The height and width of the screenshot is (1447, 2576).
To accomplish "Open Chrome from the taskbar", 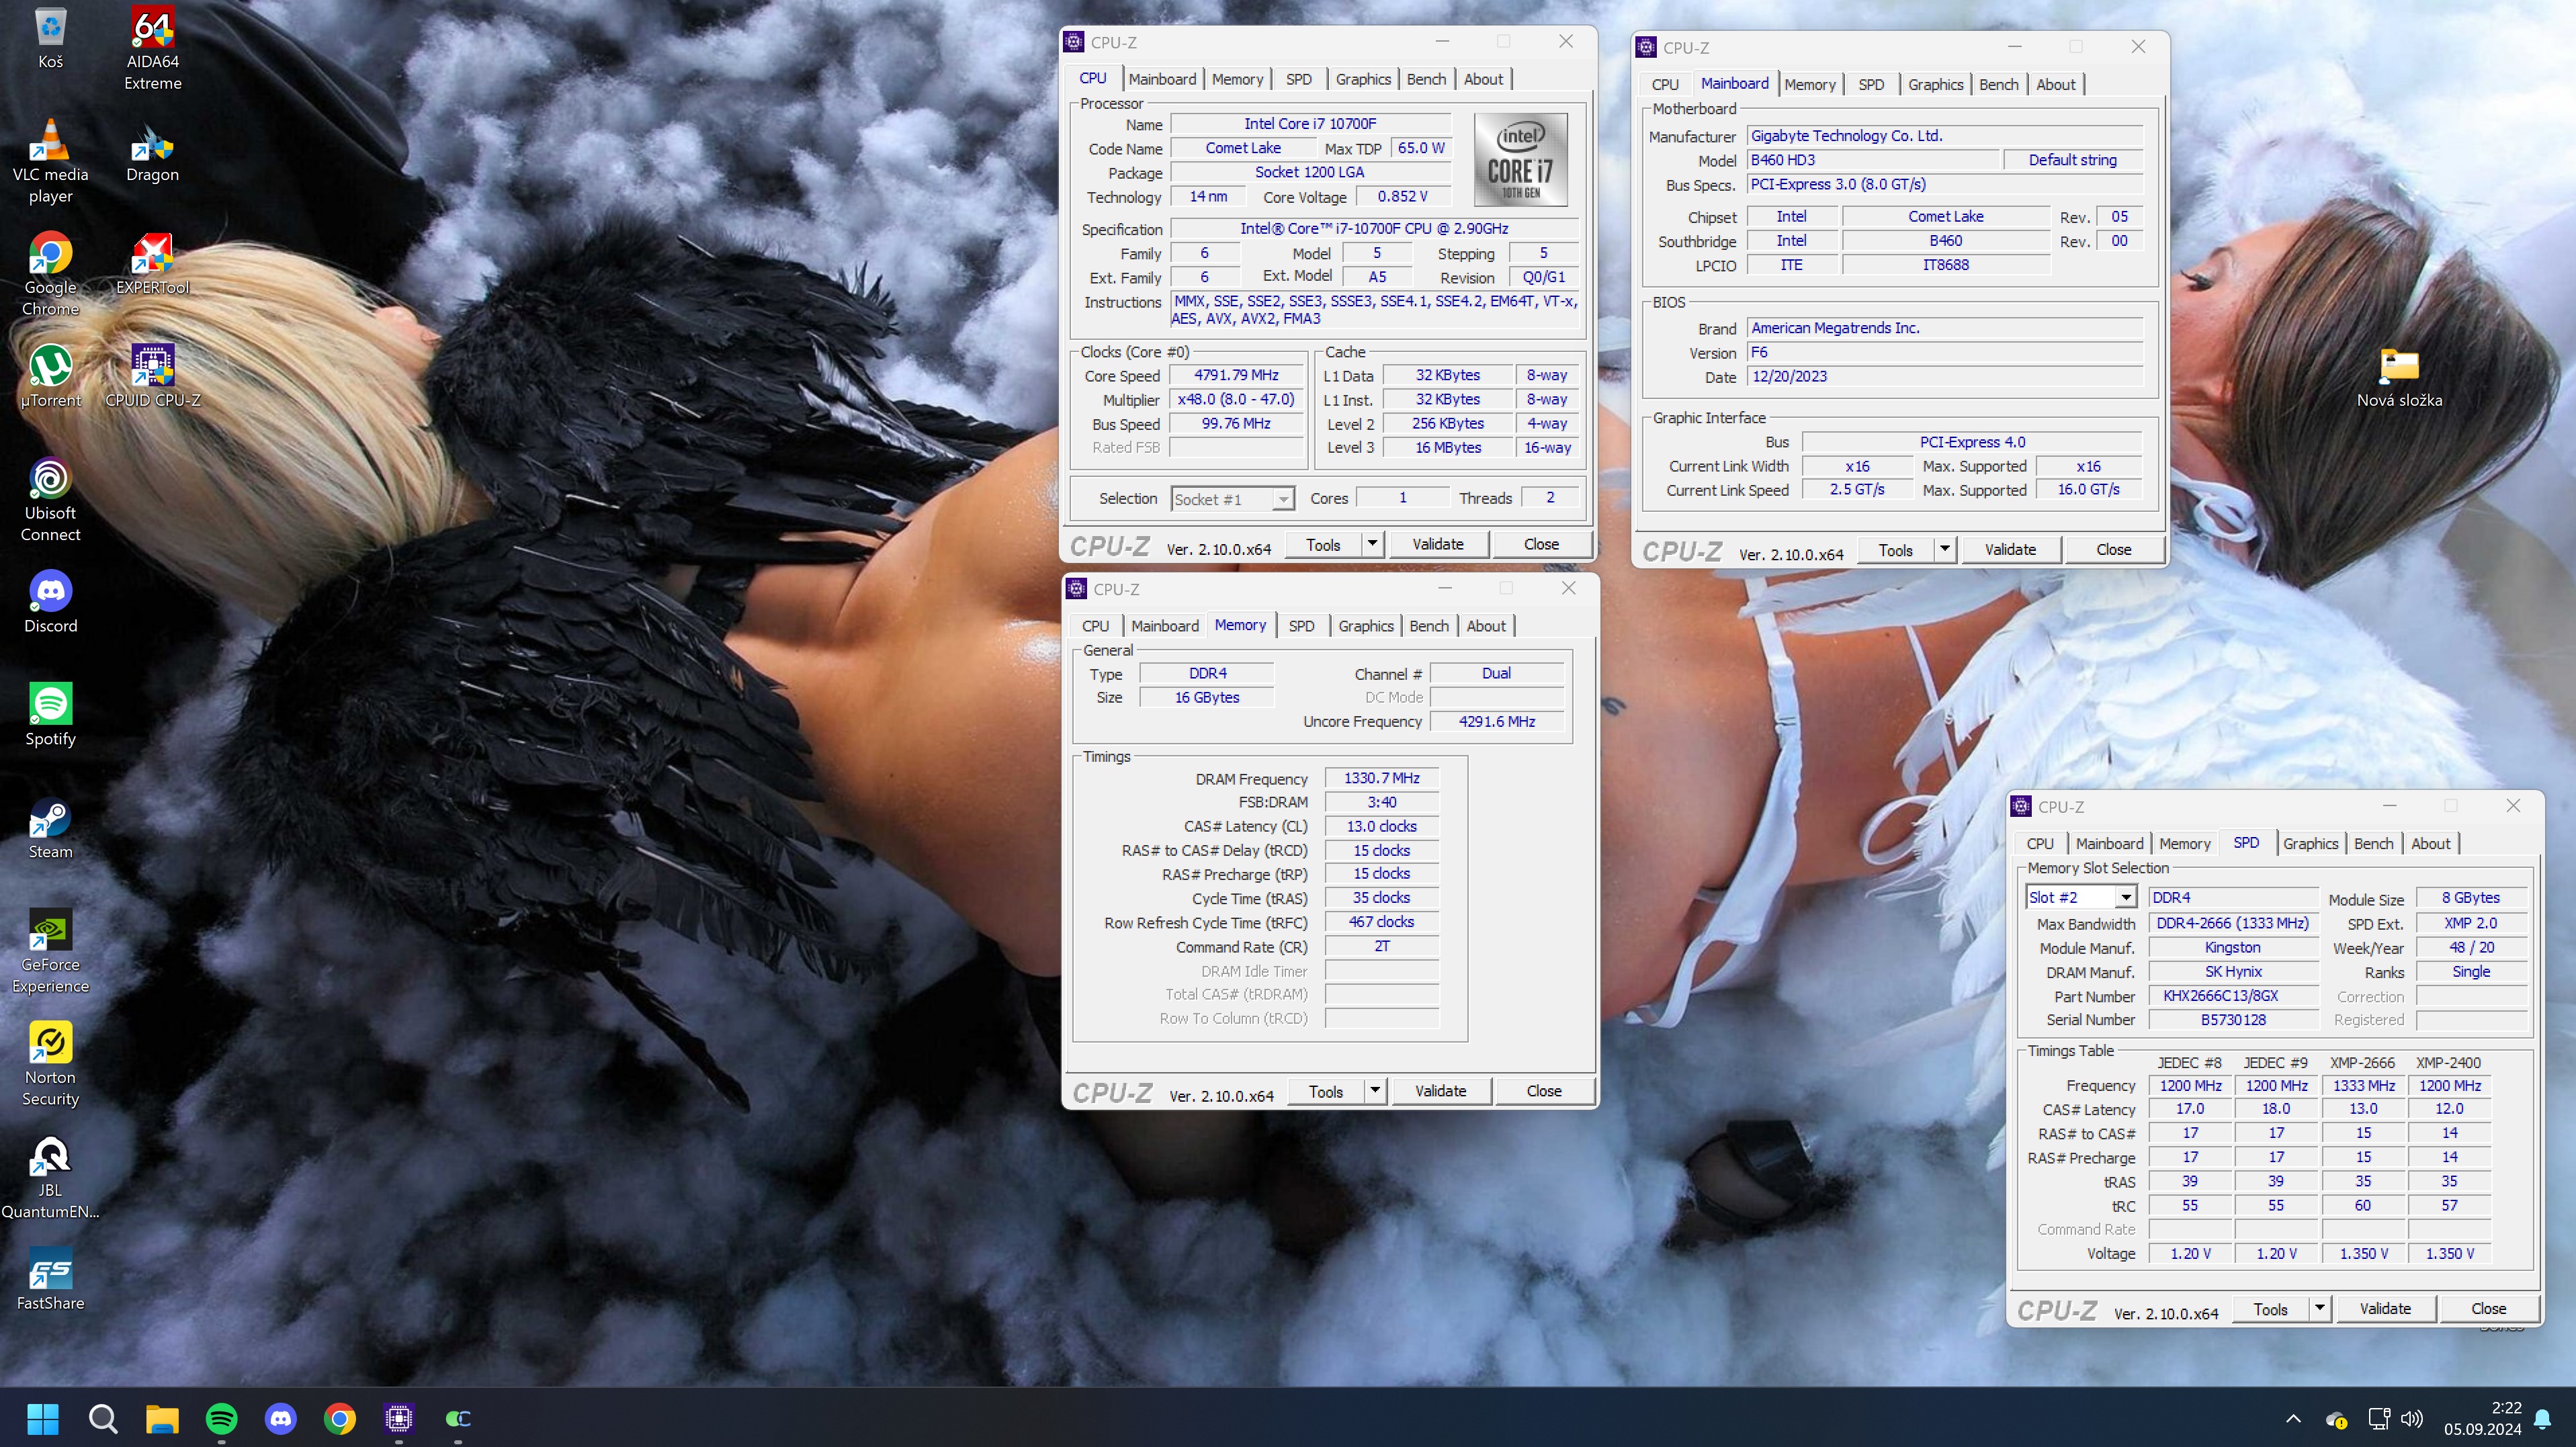I will click(340, 1418).
